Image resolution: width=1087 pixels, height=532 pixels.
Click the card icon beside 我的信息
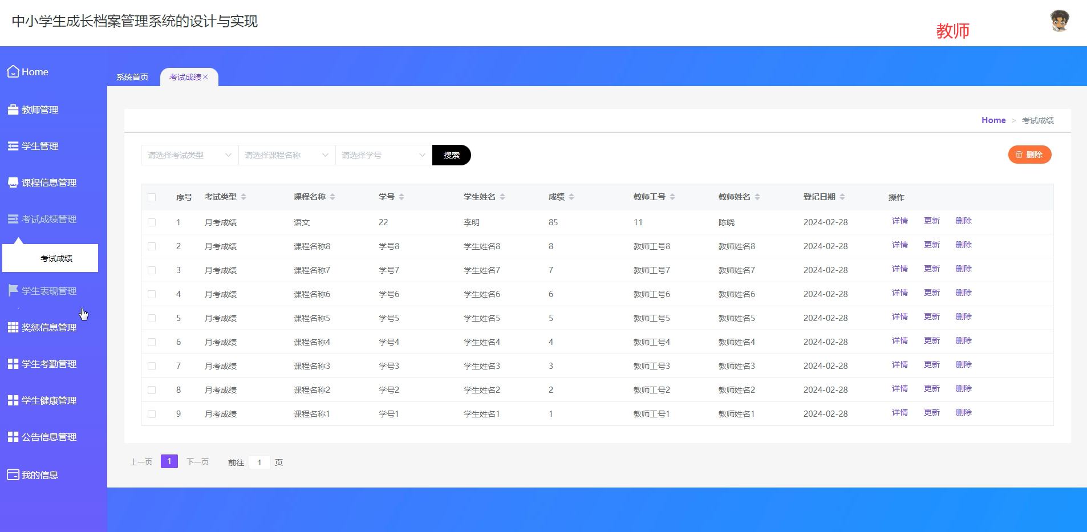[13, 474]
